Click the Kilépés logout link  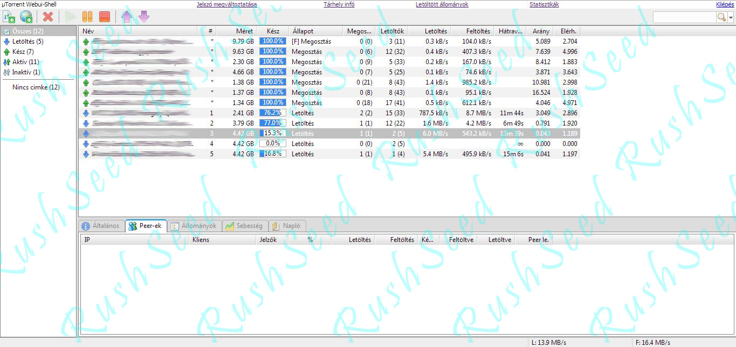click(x=724, y=4)
